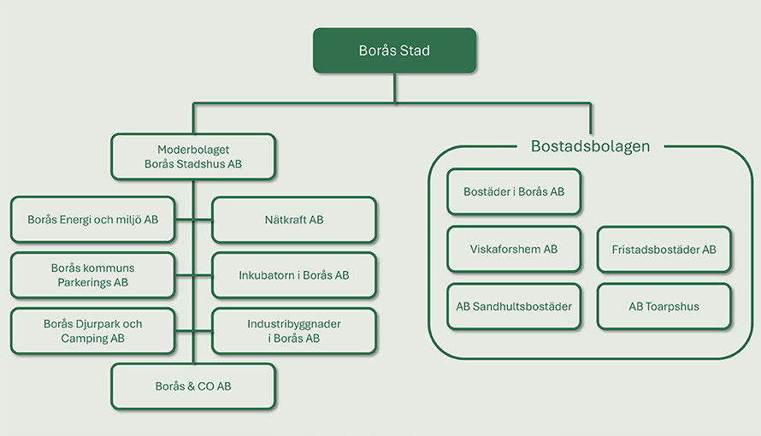This screenshot has width=761, height=436.
Task: Select the Moderbolaget Borås Stadshus AB box
Action: coord(193,156)
